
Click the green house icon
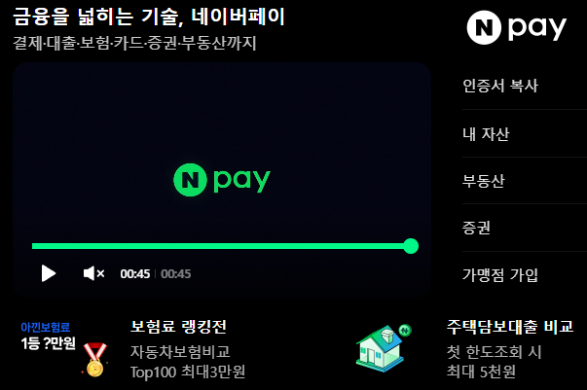pyautogui.click(x=384, y=348)
